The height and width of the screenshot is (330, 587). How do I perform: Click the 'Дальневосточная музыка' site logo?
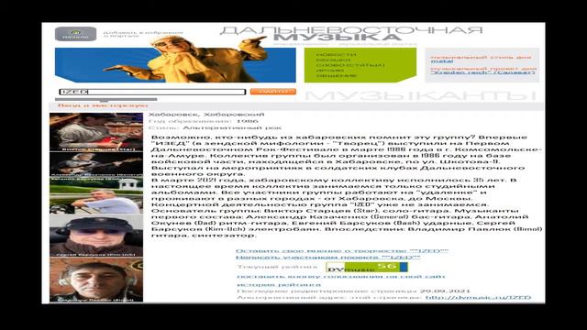[x=350, y=34]
